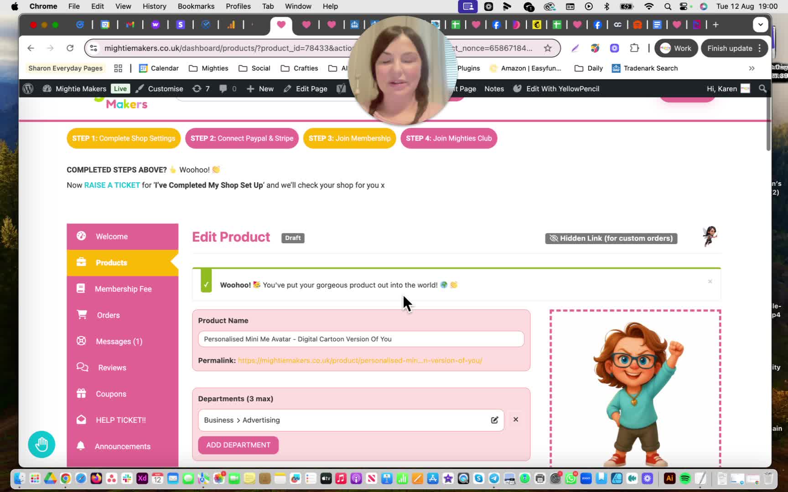Click the Orders cart icon in sidebar
The image size is (788, 492).
tap(82, 315)
